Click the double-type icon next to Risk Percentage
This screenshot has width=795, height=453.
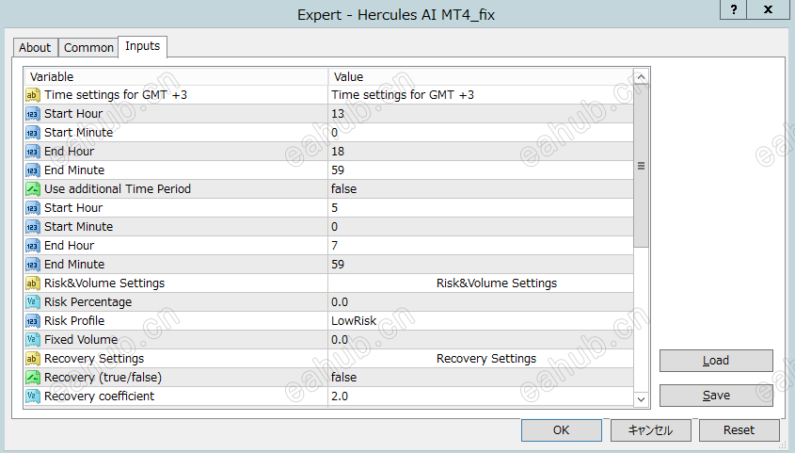coord(32,302)
